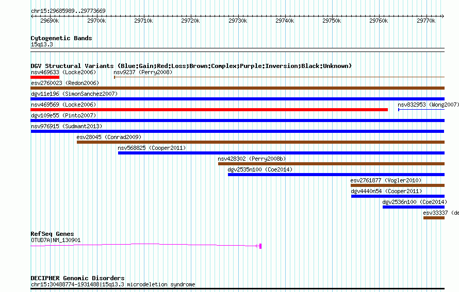Click the blue dgv109e55 gain bar
This screenshot has width=459, height=292.
click(237, 121)
